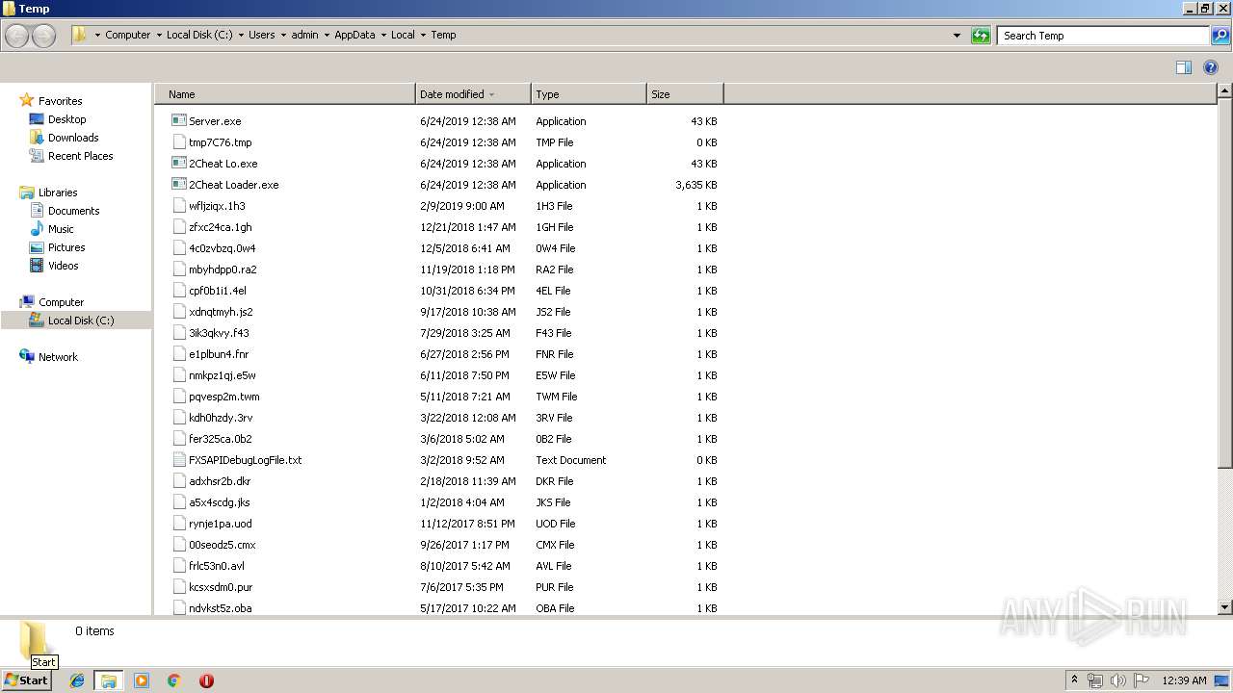Click the network tray icon
The width and height of the screenshot is (1233, 693).
click(1095, 680)
